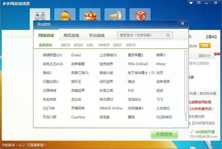The height and width of the screenshot is (149, 222).
Task: Click the envelope email icon
Action: click(192, 136)
